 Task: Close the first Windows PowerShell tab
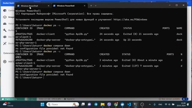[49, 6]
